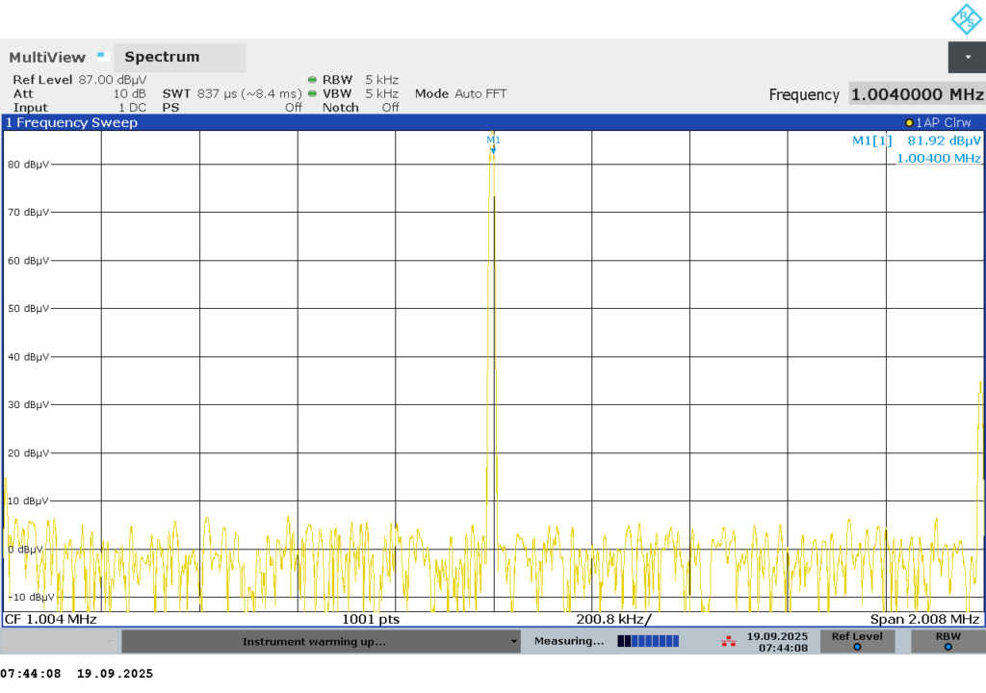The height and width of the screenshot is (693, 986).
Task: Switch to the MultiView tab
Action: coord(47,58)
